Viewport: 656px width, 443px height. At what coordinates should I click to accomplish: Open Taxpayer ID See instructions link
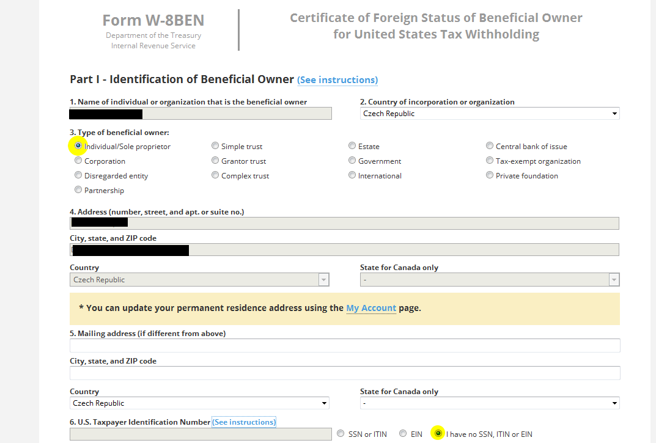[244, 422]
